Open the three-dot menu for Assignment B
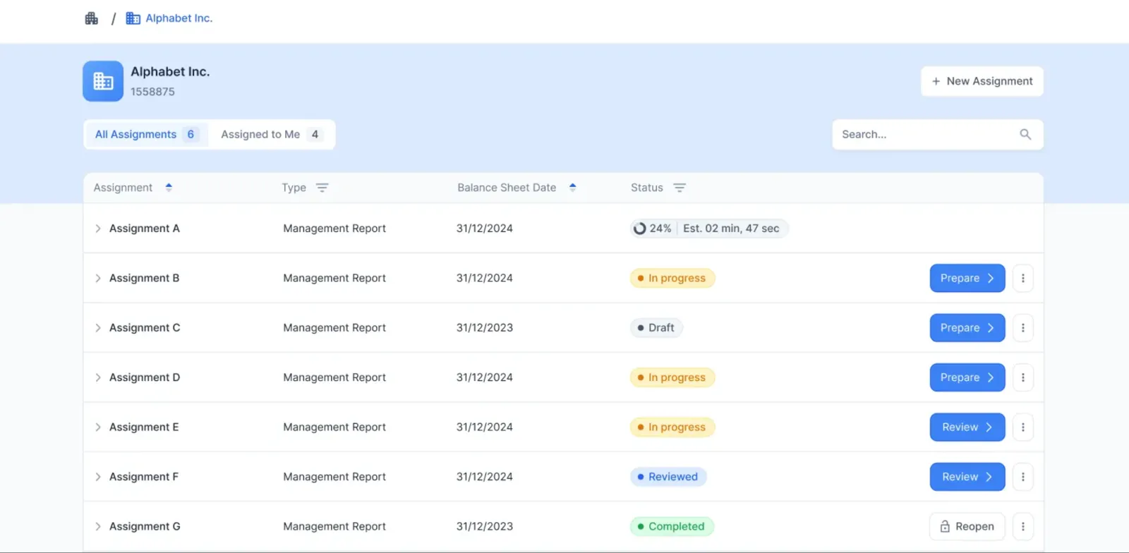Screen dimensions: 1129x553 1022,278
